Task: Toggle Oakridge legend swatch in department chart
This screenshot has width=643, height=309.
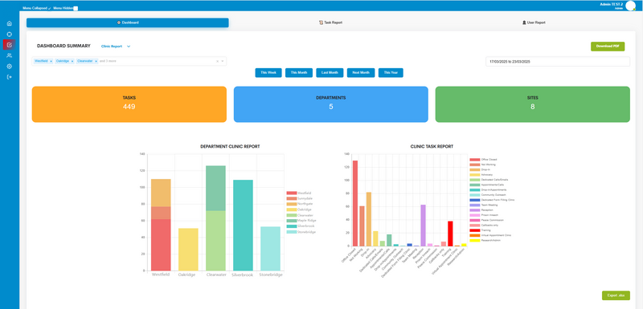Action: point(291,209)
